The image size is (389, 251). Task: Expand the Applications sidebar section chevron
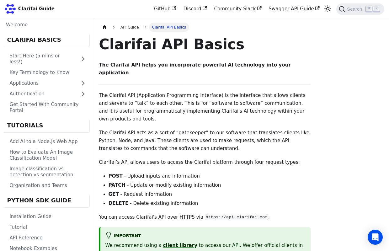[83, 83]
